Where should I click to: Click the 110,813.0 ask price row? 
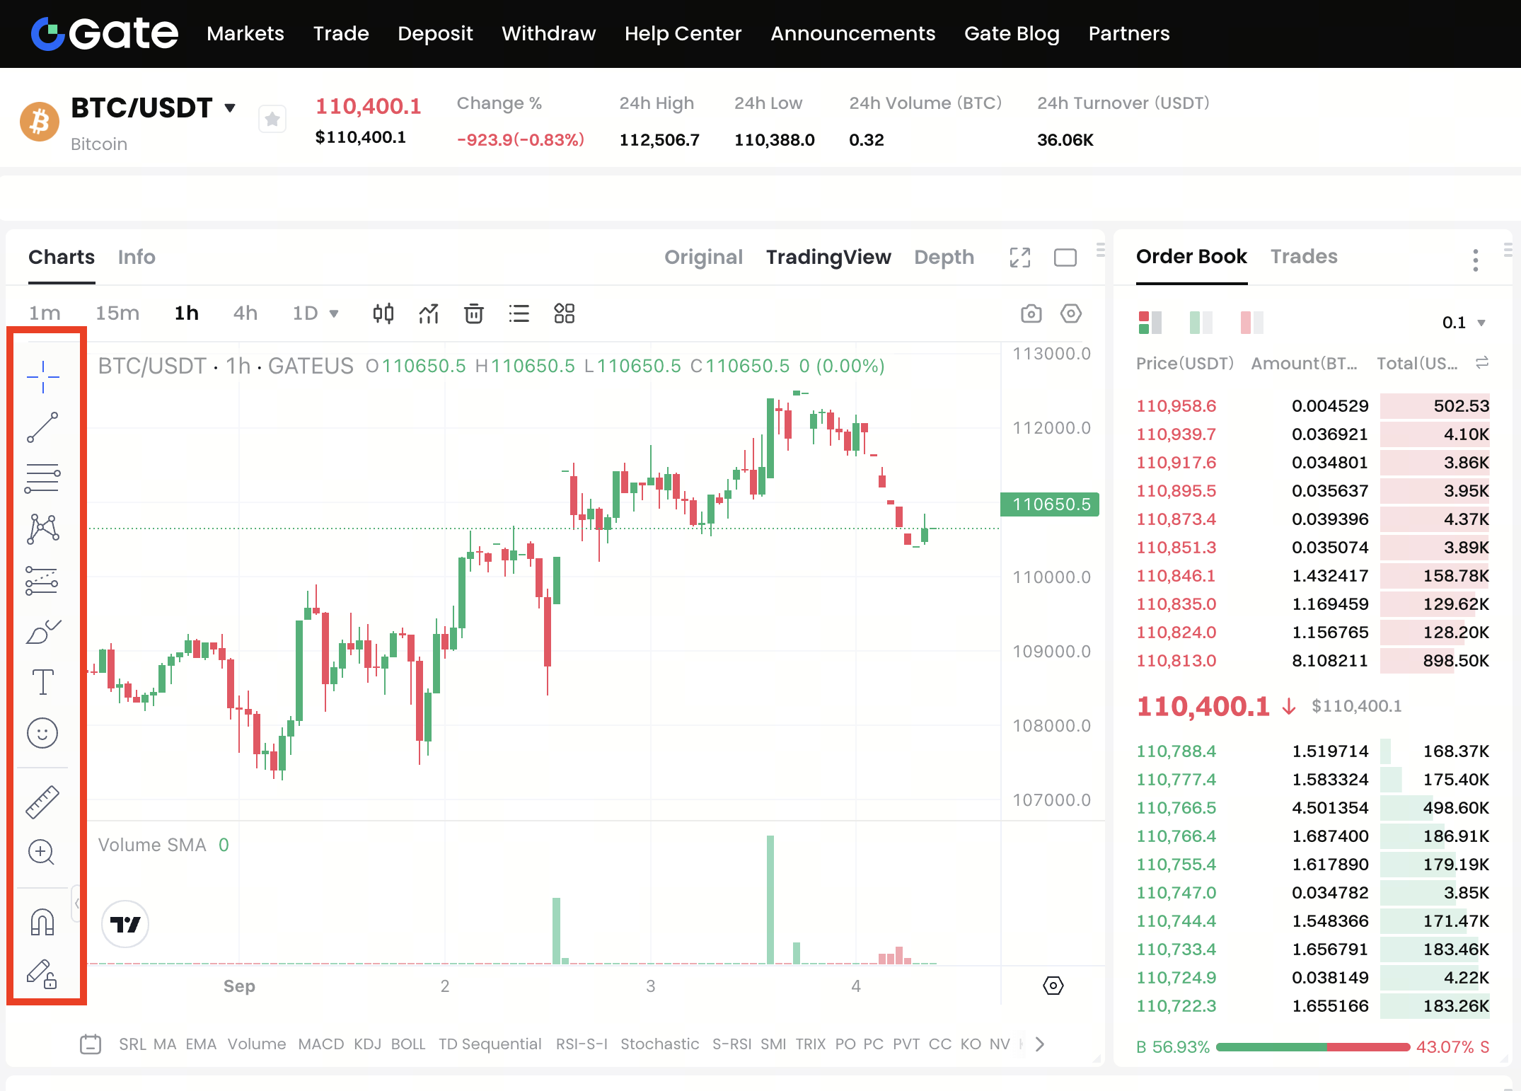[1176, 661]
